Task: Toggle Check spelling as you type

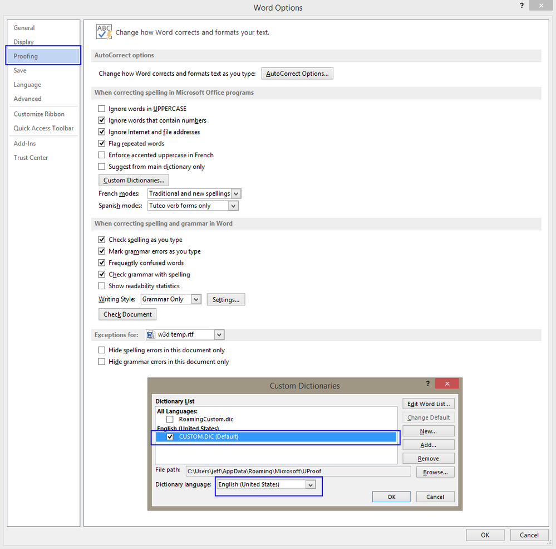Action: 102,239
